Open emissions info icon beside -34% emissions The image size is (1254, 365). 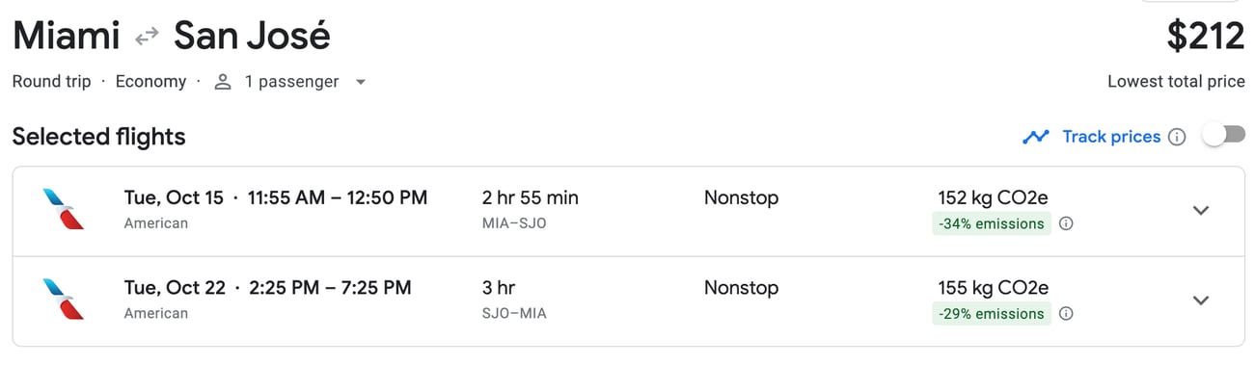coord(1066,223)
